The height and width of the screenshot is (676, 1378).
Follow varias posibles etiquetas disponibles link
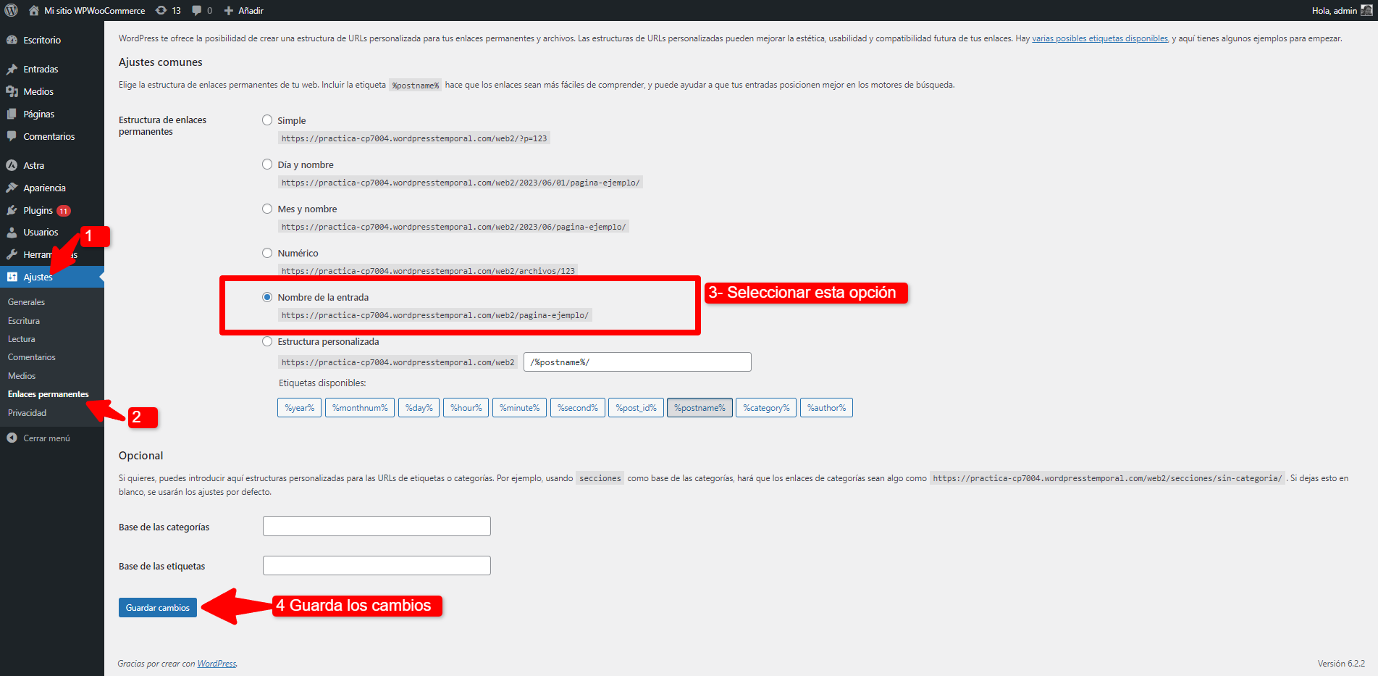(1100, 38)
